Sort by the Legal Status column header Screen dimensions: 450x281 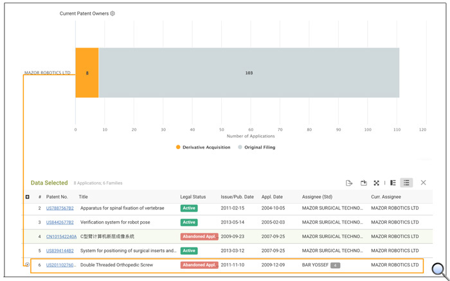pyautogui.click(x=193, y=197)
